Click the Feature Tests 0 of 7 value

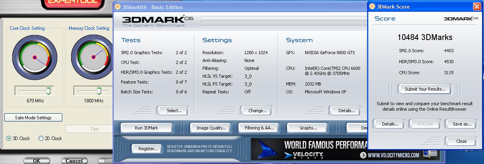(181, 82)
